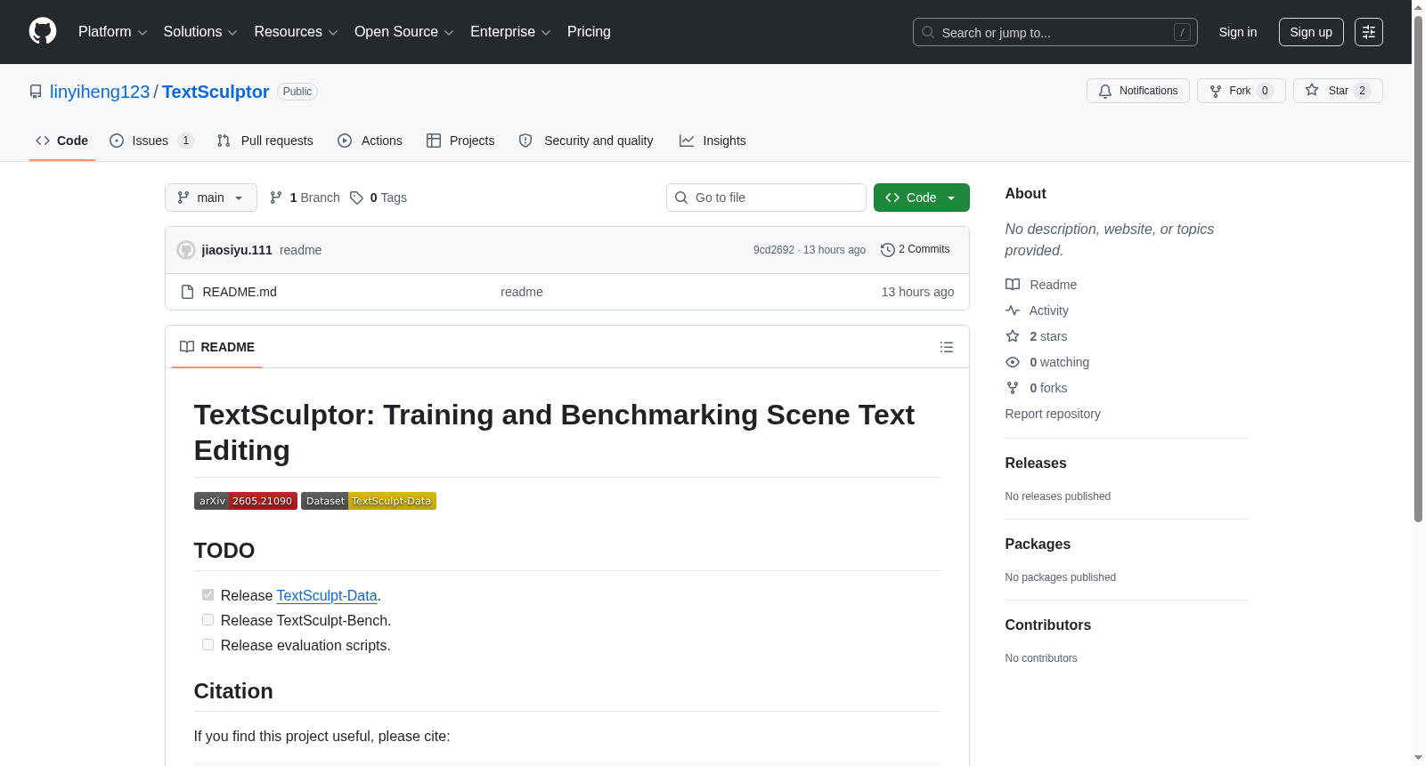
Task: Open the TextSculpt-Data link in TODO
Action: pos(327,596)
